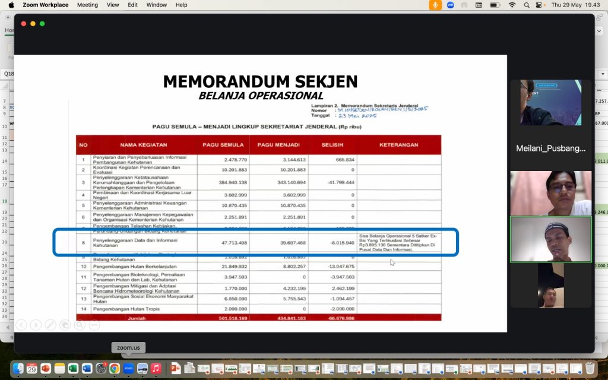Screen dimensions: 608x380
Task: Open the more options ellipsis in slideshow
Action: (x=94, y=325)
